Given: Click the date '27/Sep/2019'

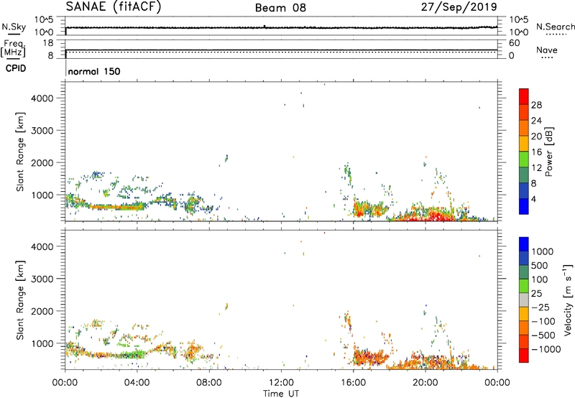Looking at the screenshot, I should (x=459, y=7).
